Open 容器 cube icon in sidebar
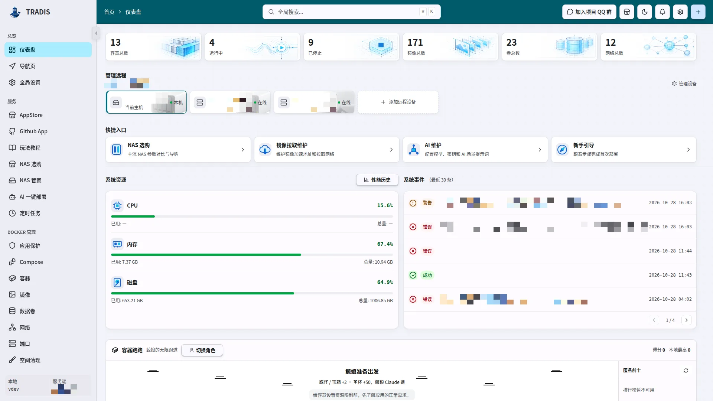 coord(12,278)
